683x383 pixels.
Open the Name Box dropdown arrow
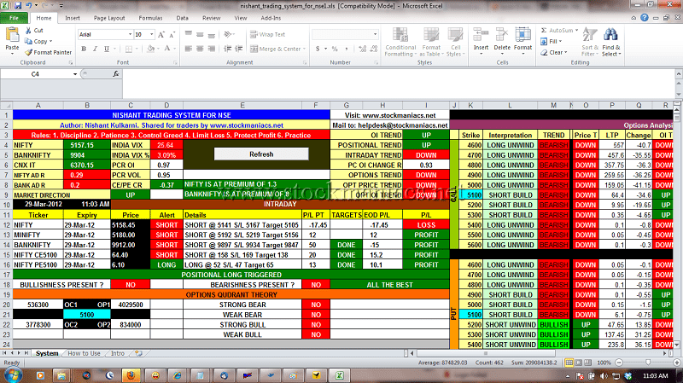tap(75, 74)
